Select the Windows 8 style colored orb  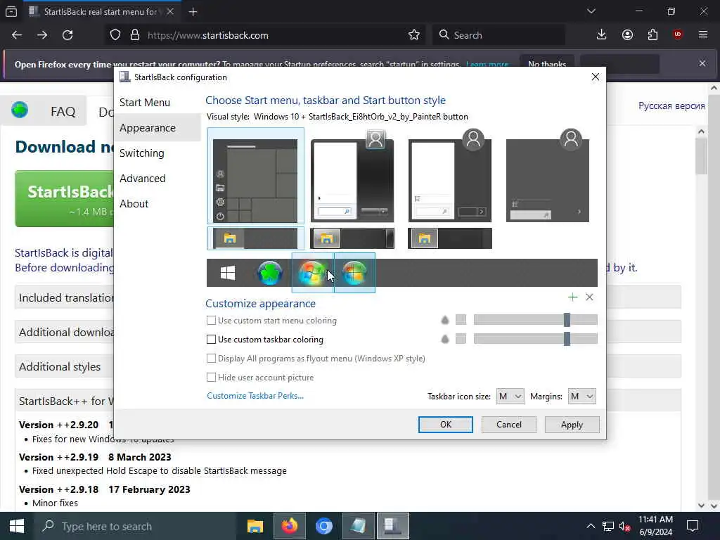tap(354, 273)
